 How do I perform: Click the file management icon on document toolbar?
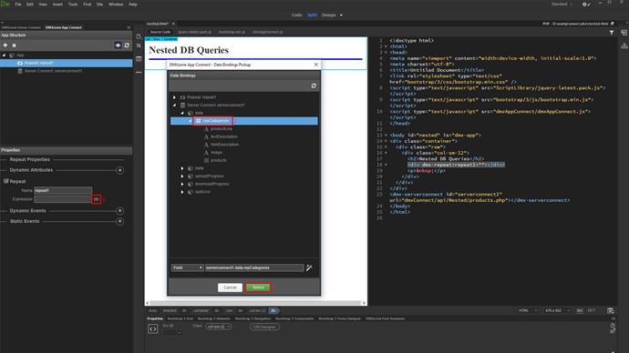tap(139, 36)
